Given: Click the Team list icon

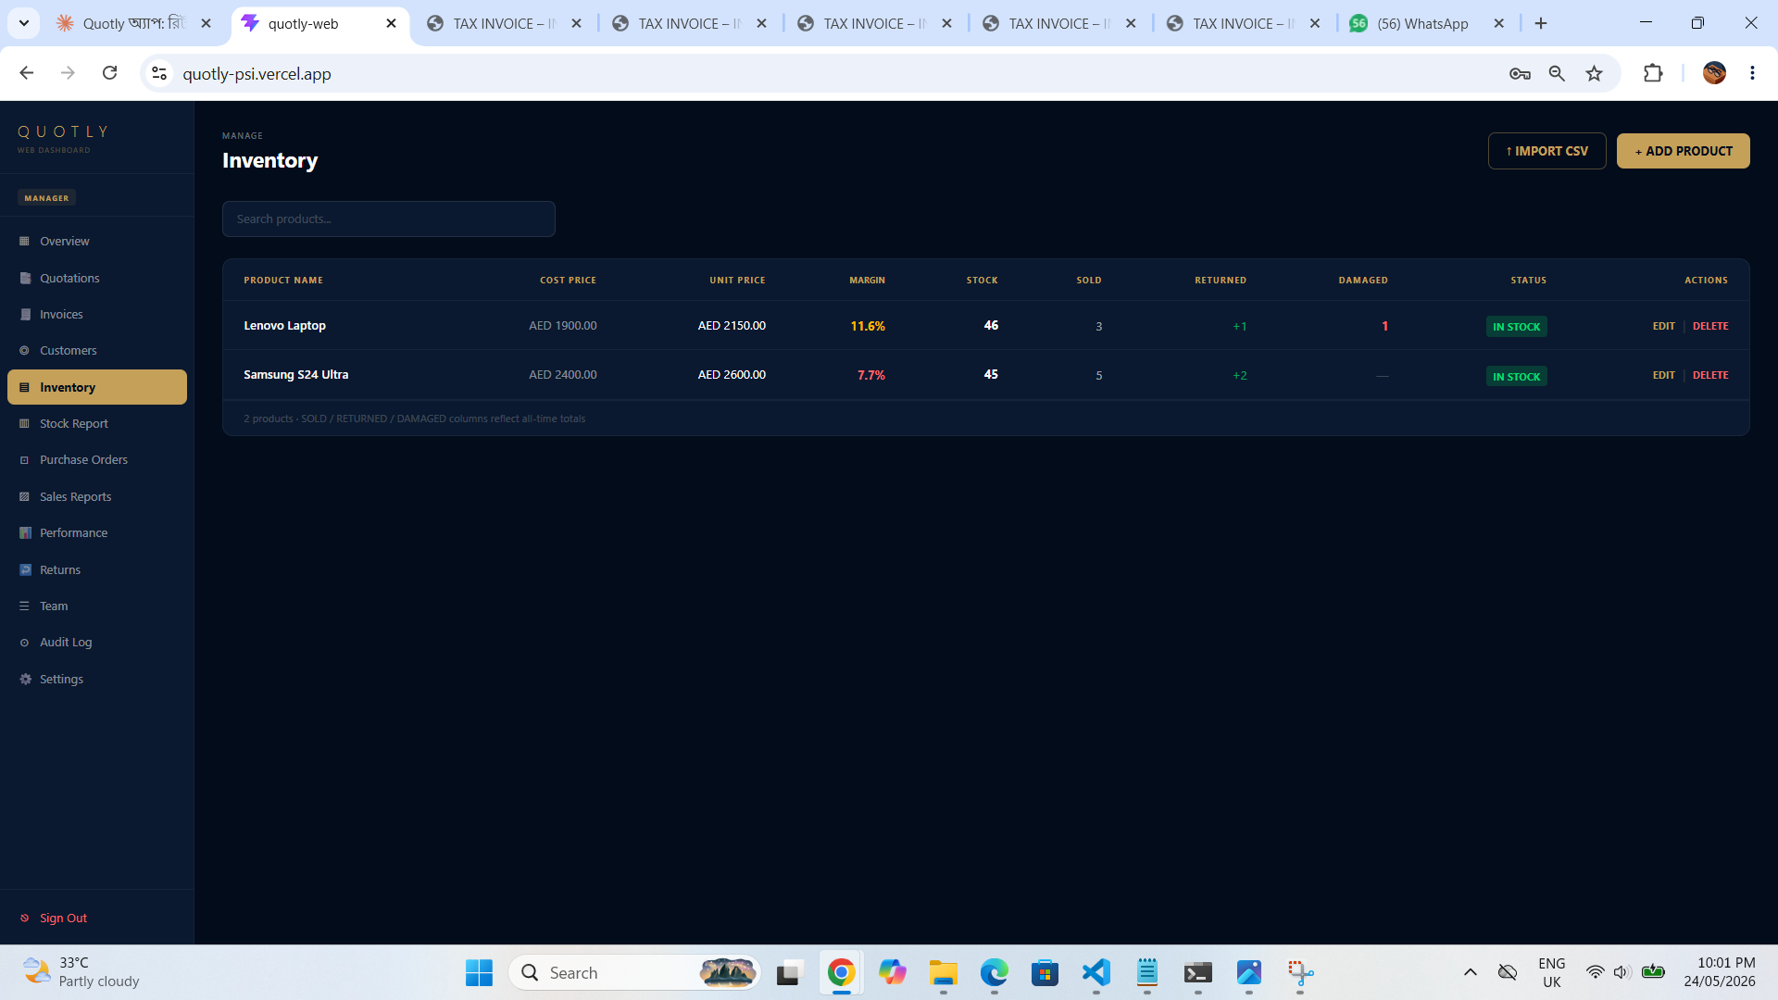Looking at the screenshot, I should point(25,606).
